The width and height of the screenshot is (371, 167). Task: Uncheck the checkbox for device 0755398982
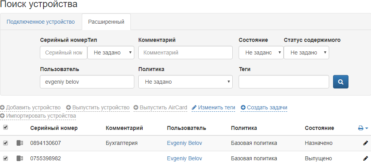pyautogui.click(x=6, y=158)
